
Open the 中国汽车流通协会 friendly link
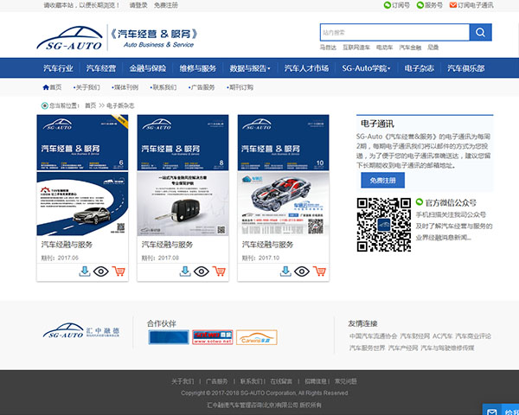373,335
